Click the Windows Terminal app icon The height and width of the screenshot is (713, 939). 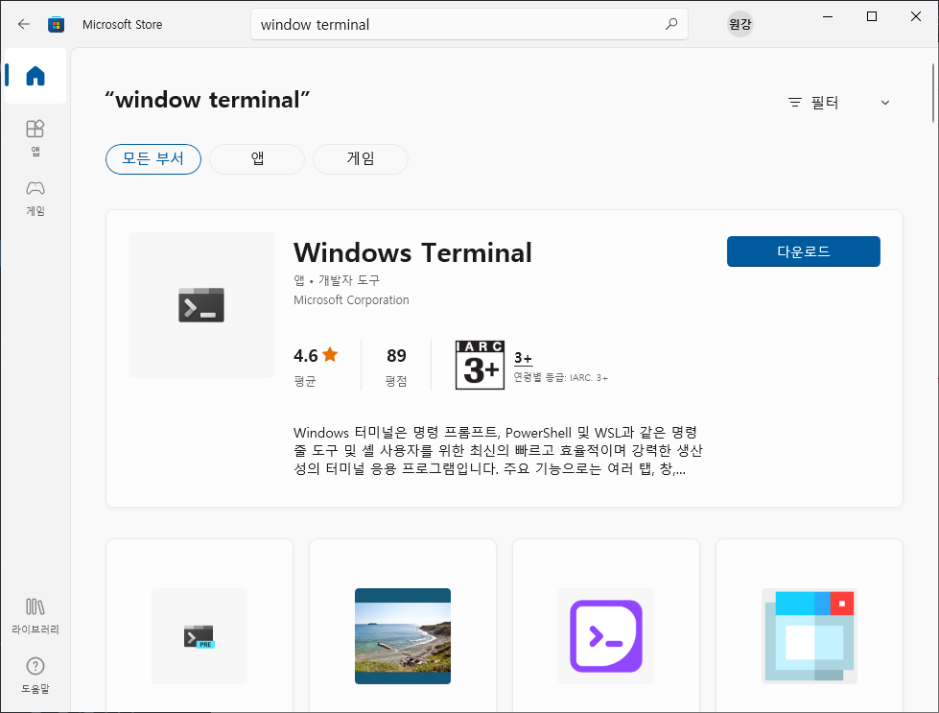point(201,305)
